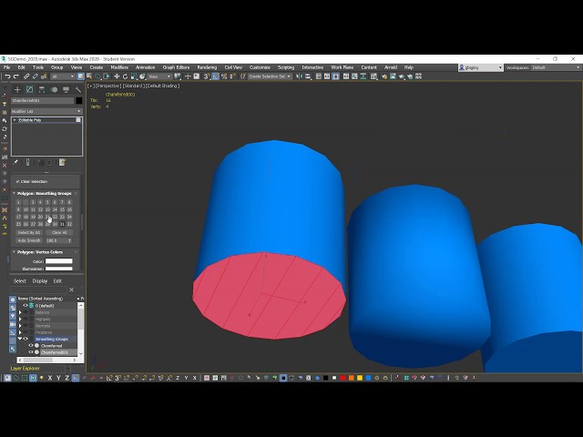Image resolution: width=583 pixels, height=437 pixels.
Task: Toggle the Percent Snap icon
Action: 224,76
